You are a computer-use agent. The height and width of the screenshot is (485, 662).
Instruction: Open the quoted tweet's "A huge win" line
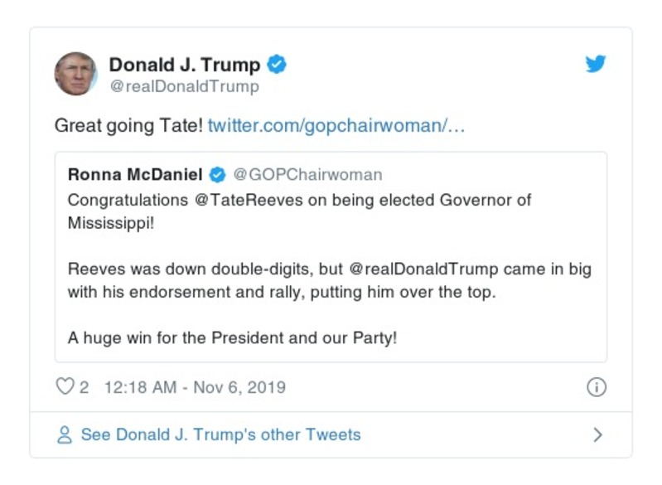232,338
